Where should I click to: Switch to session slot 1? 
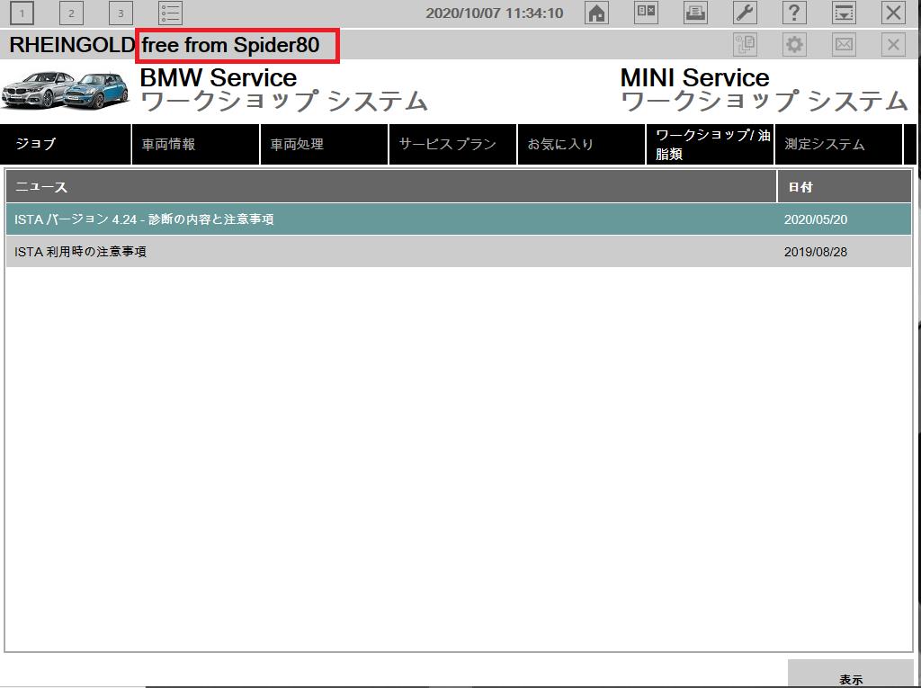22,13
